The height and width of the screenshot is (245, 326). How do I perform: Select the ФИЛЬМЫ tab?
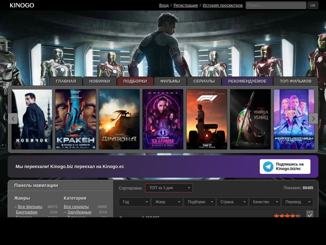pos(170,81)
